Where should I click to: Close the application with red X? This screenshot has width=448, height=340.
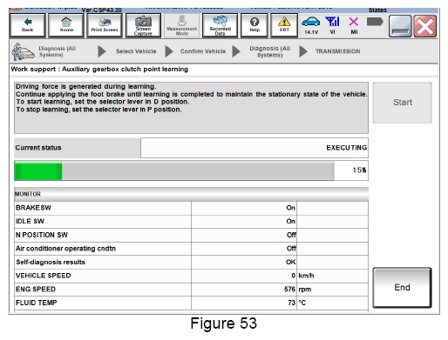pos(425,26)
